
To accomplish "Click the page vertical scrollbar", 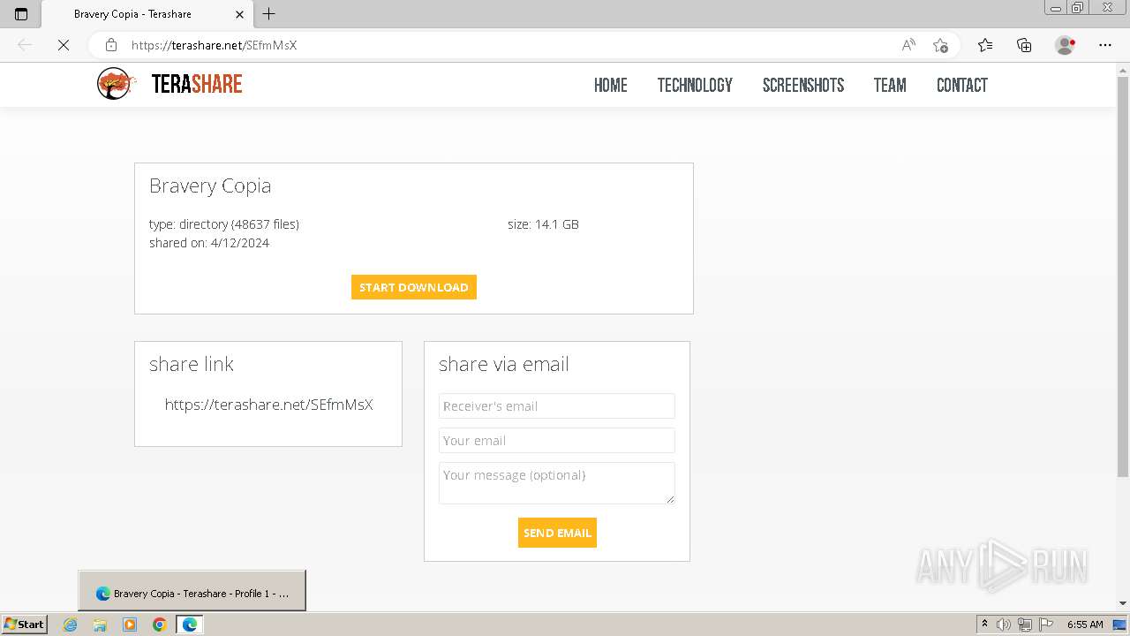I will pos(1123,277).
